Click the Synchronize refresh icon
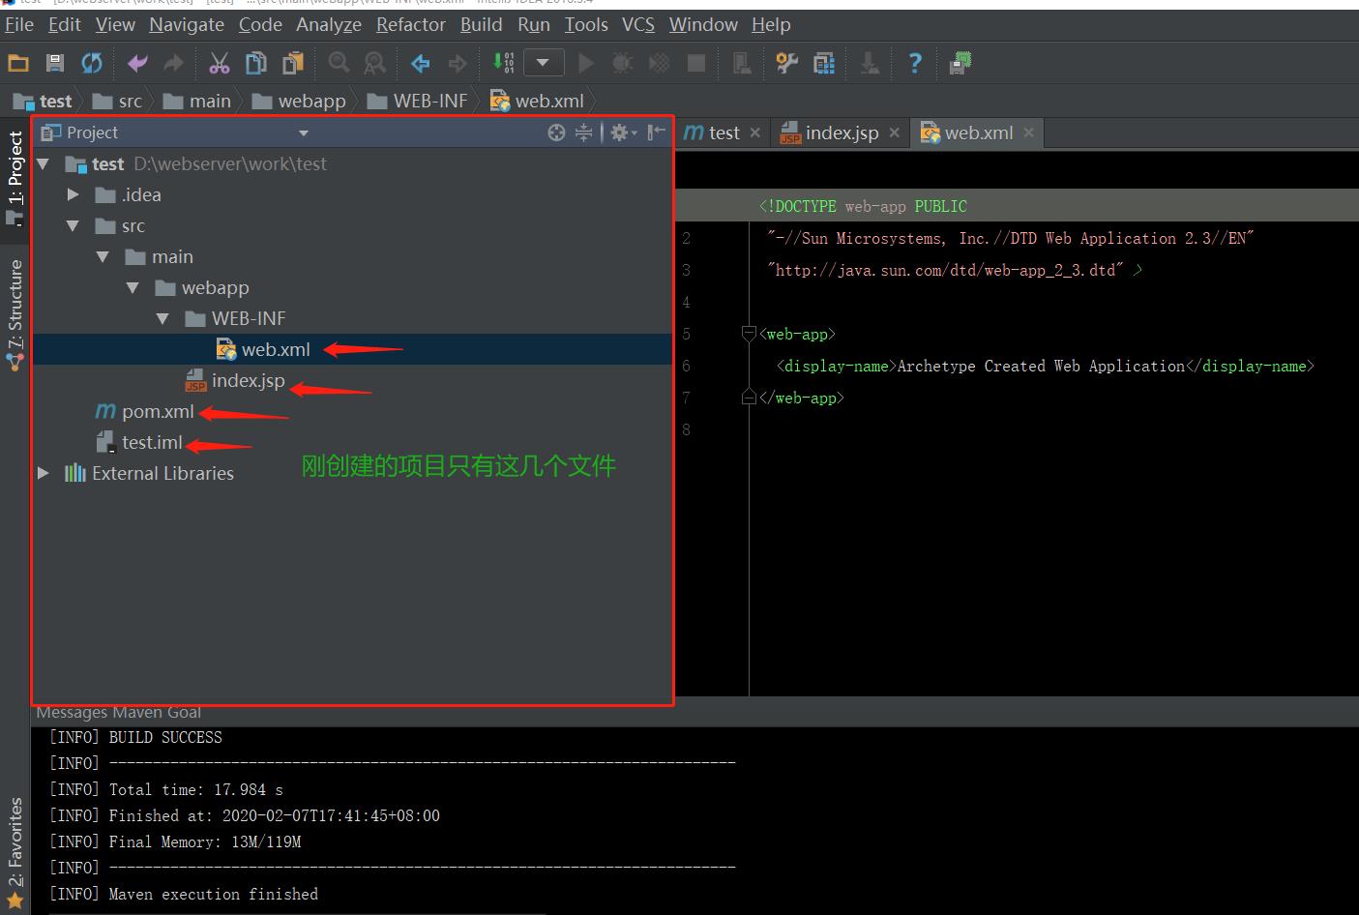1359x915 pixels. coord(92,64)
